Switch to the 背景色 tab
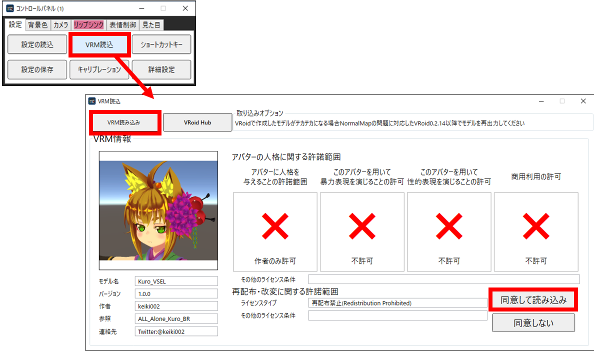The height and width of the screenshot is (352, 594). point(38,25)
